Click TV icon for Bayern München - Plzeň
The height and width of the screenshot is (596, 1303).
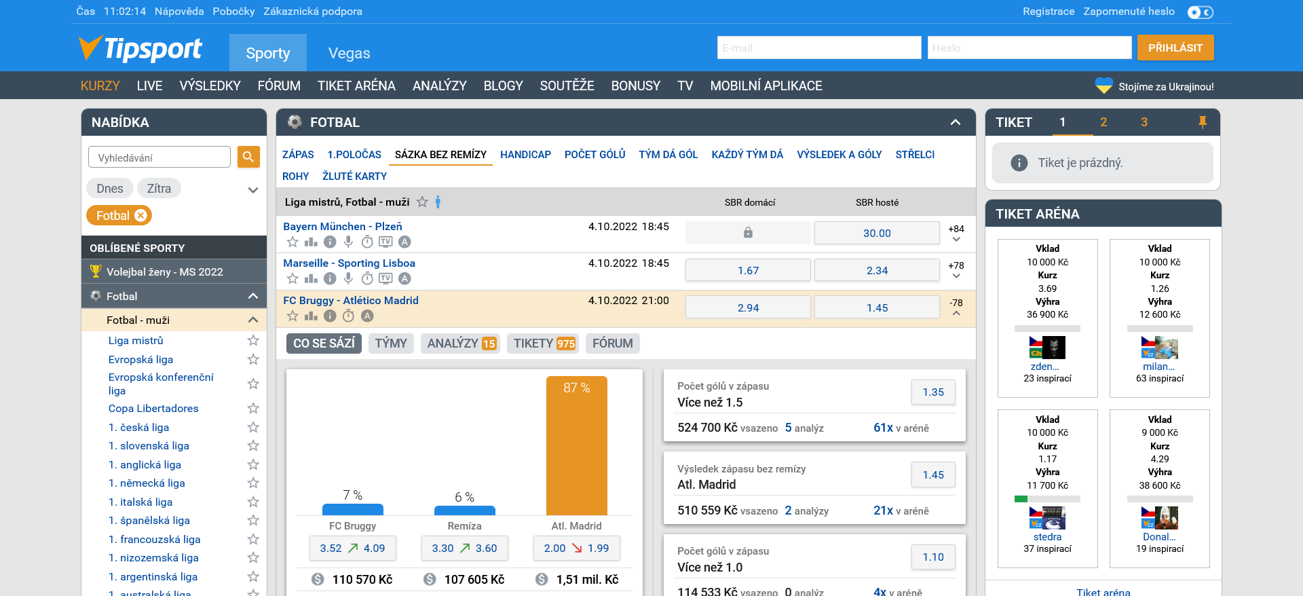coord(385,242)
